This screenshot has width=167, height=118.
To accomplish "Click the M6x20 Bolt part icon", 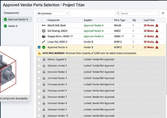I will 44,25.
